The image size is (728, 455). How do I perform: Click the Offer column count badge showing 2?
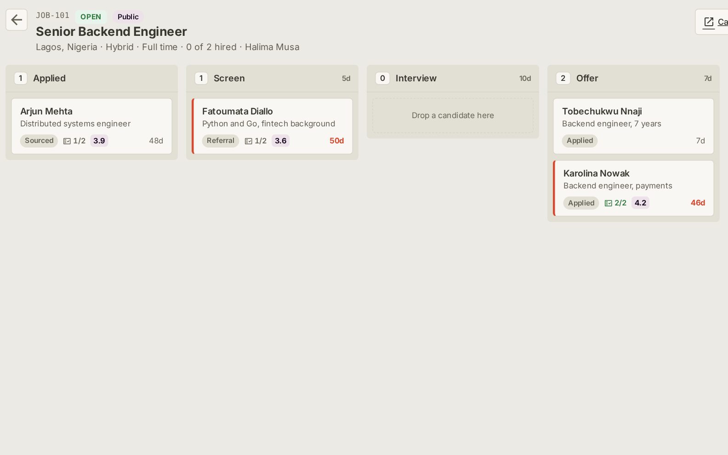coord(563,78)
